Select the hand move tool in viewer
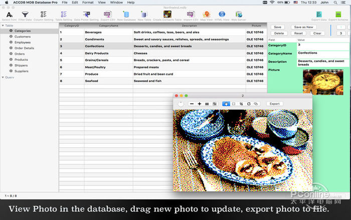 (226, 104)
